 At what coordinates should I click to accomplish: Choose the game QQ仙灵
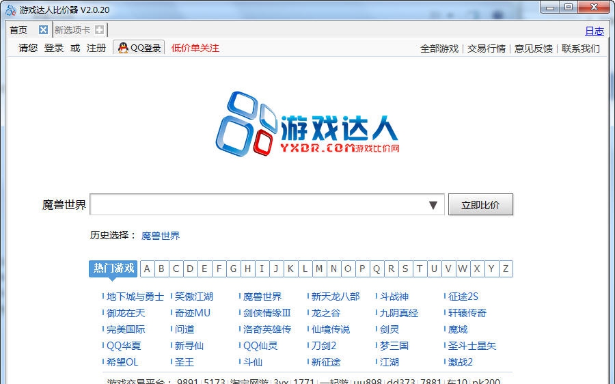point(260,346)
